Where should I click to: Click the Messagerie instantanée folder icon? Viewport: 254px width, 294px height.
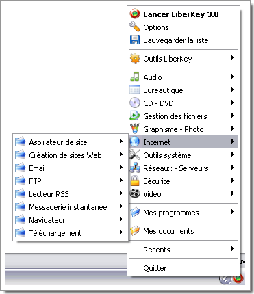(x=20, y=206)
